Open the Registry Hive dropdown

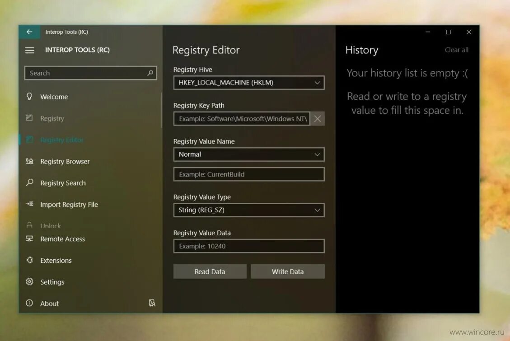[x=317, y=83]
